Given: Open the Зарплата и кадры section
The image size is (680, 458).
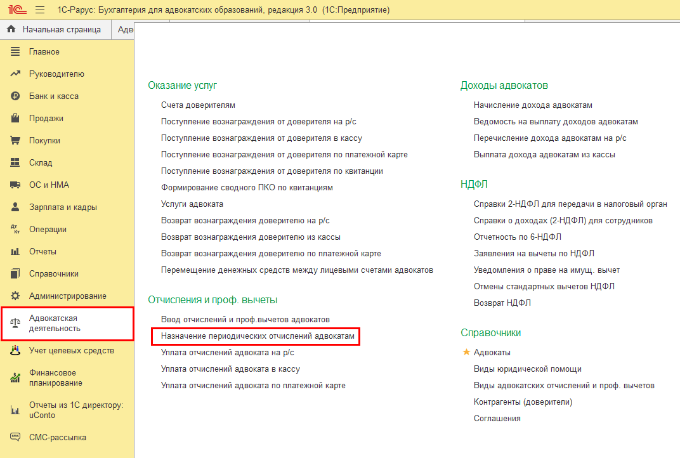Looking at the screenshot, I should point(63,207).
